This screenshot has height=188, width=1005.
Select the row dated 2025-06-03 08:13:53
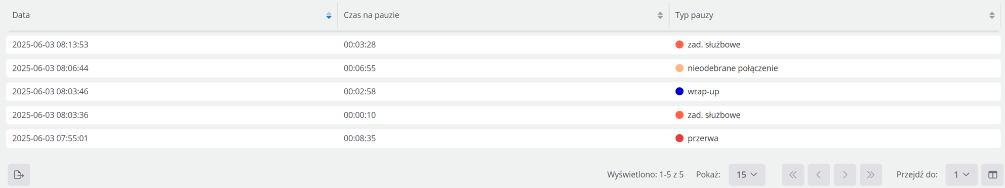click(x=503, y=44)
